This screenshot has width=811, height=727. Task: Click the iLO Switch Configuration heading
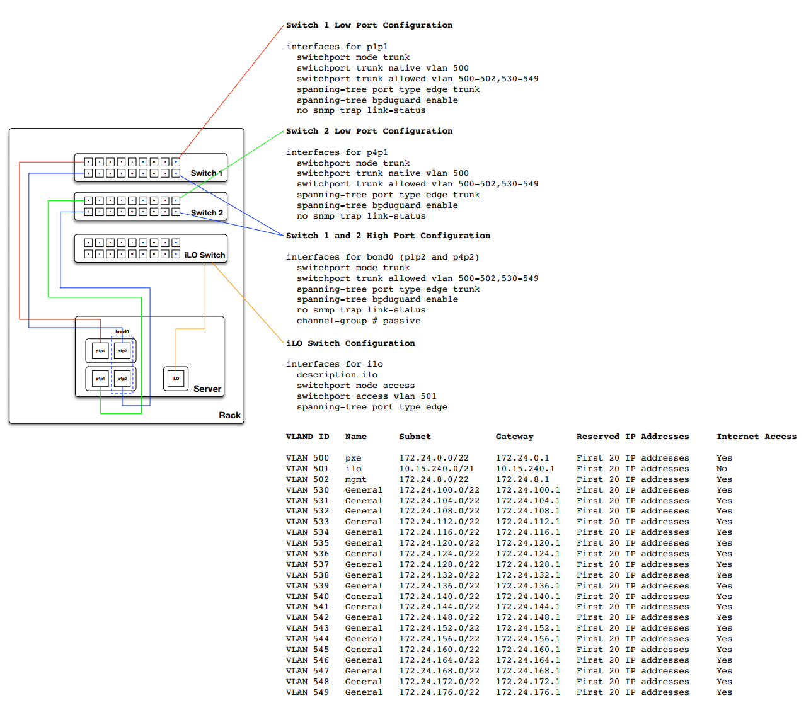click(350, 343)
